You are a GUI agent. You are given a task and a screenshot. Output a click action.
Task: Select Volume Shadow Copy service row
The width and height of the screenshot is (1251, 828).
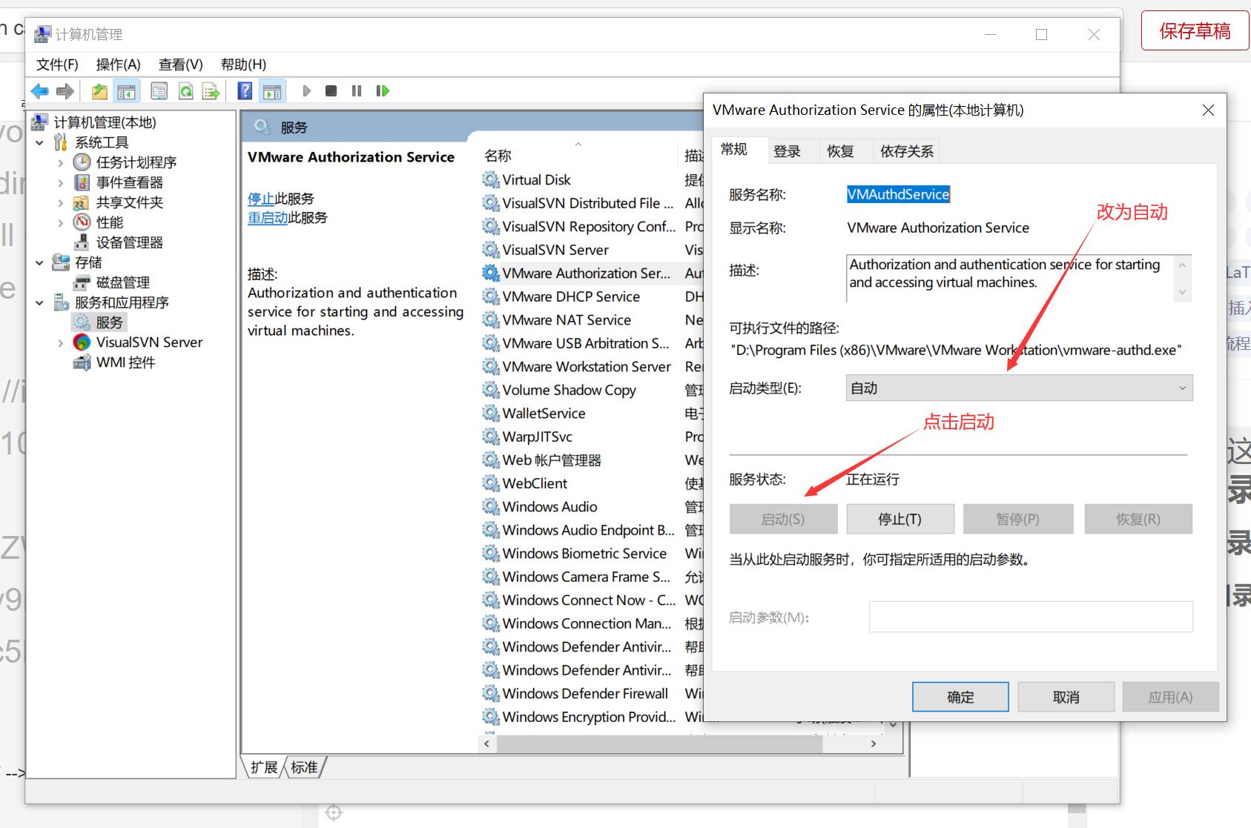(569, 390)
